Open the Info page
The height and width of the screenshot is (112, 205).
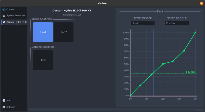tap(14, 100)
